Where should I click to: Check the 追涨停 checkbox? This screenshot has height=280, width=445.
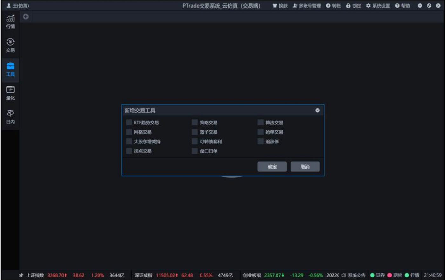point(260,142)
